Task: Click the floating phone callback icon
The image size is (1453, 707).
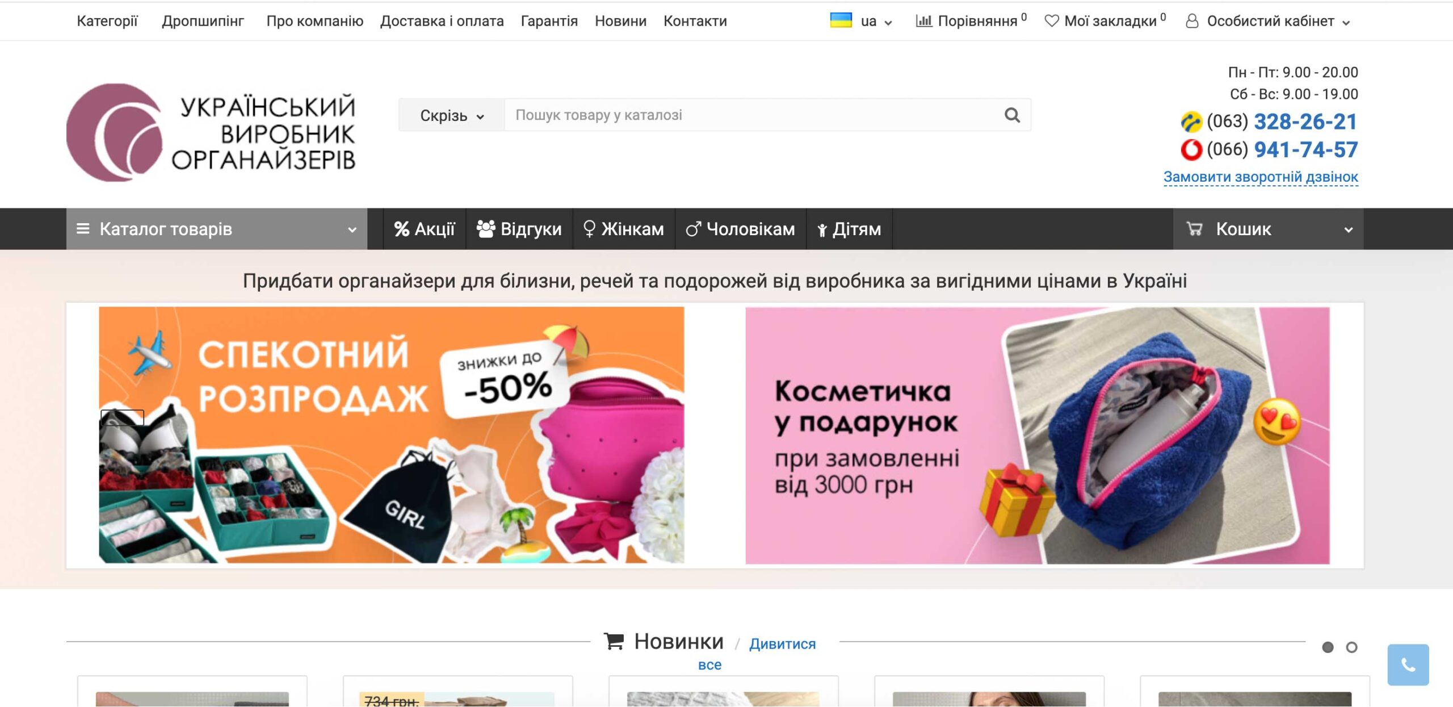Action: tap(1408, 664)
